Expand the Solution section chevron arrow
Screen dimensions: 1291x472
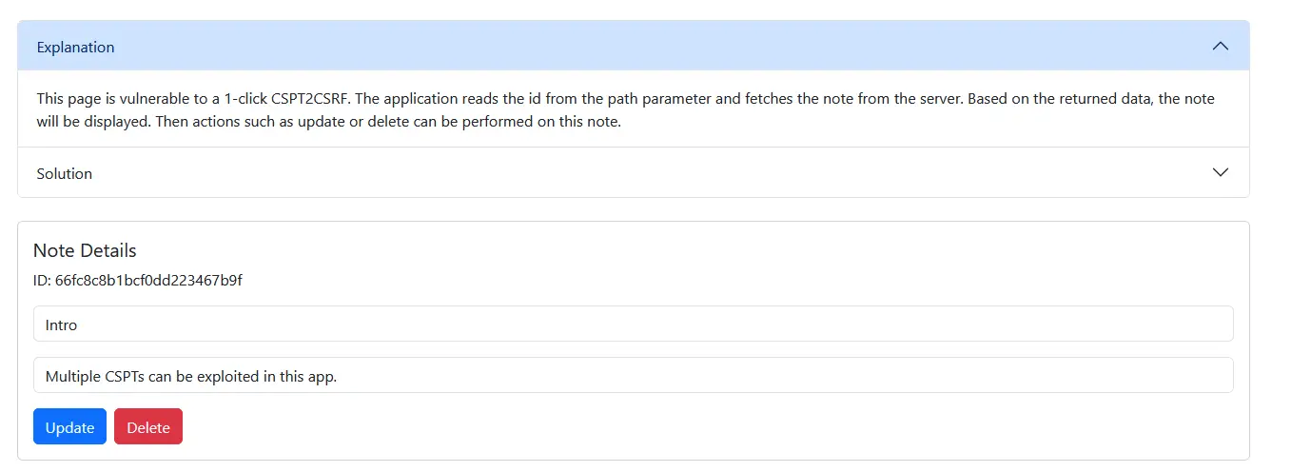tap(1221, 173)
